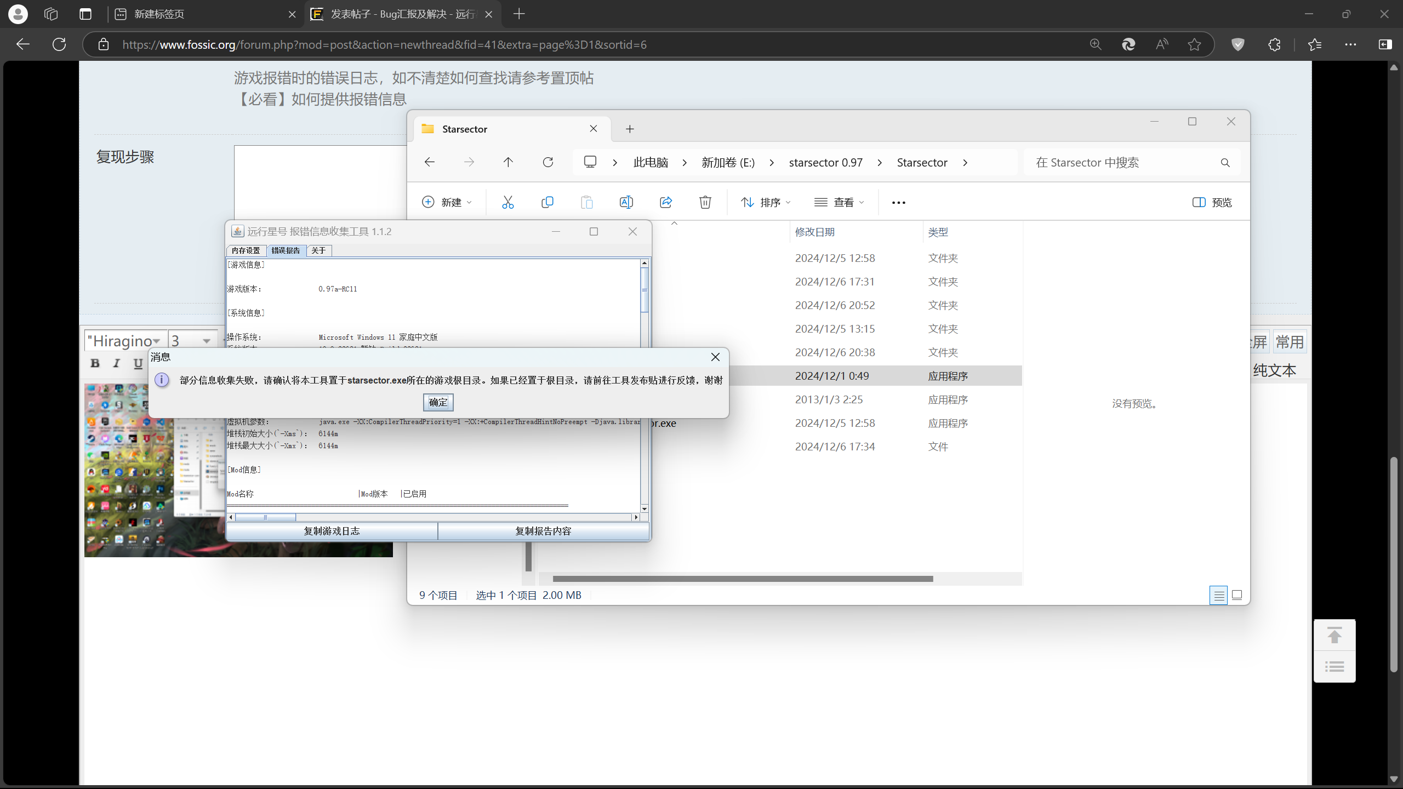
Task: Click the share icon in Explorer toolbar
Action: pos(665,202)
